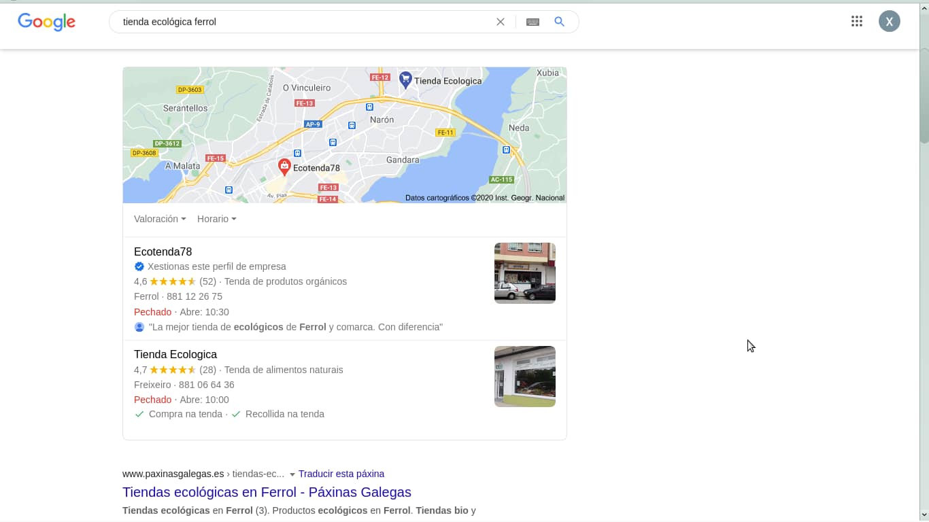Open the account avatar X
The height and width of the screenshot is (522, 929).
pyautogui.click(x=890, y=21)
